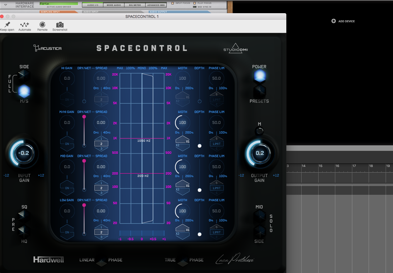Image resolution: width=393 pixels, height=273 pixels.
Task: Collapse the Hardware Interface triangle
Action: 6,5
